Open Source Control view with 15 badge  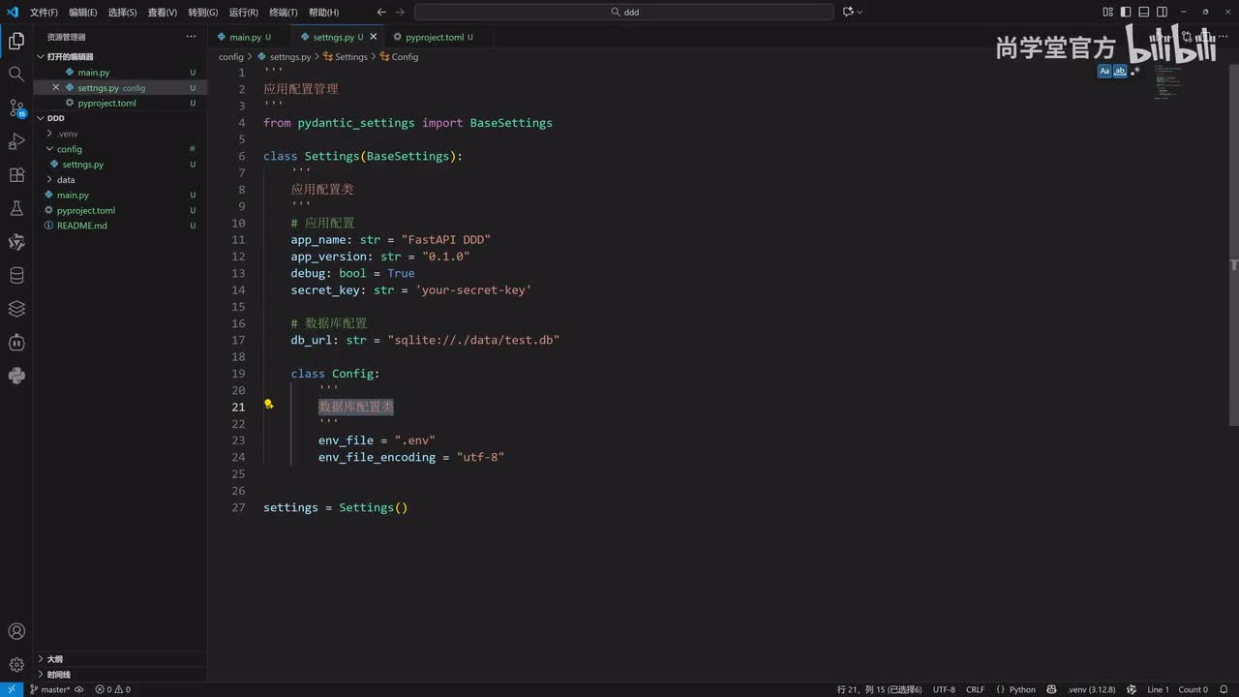click(x=16, y=107)
